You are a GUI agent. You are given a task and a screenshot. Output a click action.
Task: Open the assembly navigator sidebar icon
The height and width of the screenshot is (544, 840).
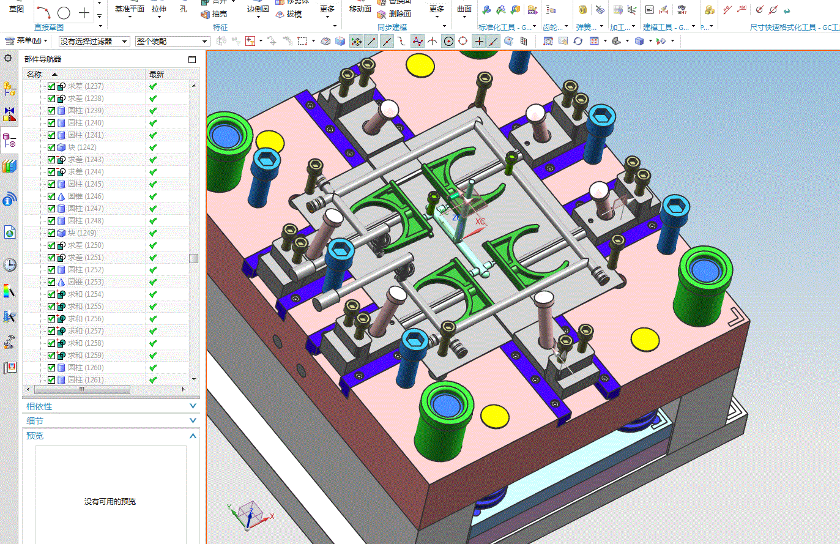tap(9, 89)
